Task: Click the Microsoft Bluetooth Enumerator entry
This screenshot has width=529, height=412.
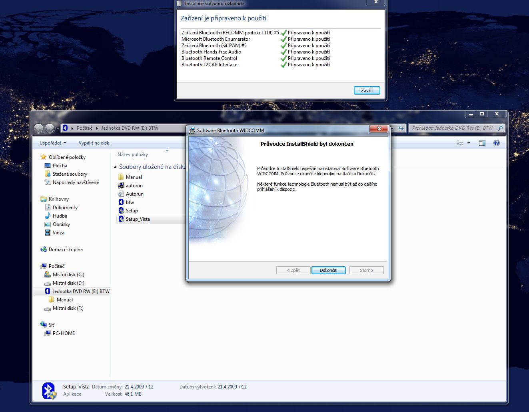Action: (216, 39)
